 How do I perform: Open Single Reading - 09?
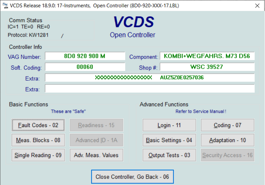click(38, 155)
